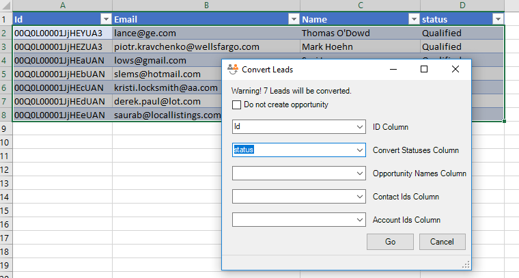The image size is (519, 278).
Task: Click cell slems@hotmail.com
Action: coord(167,74)
